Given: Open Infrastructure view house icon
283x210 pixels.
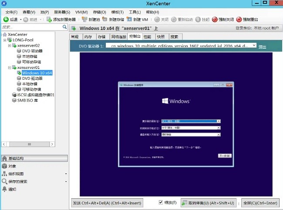Looking at the screenshot, I should [x=4, y=158].
